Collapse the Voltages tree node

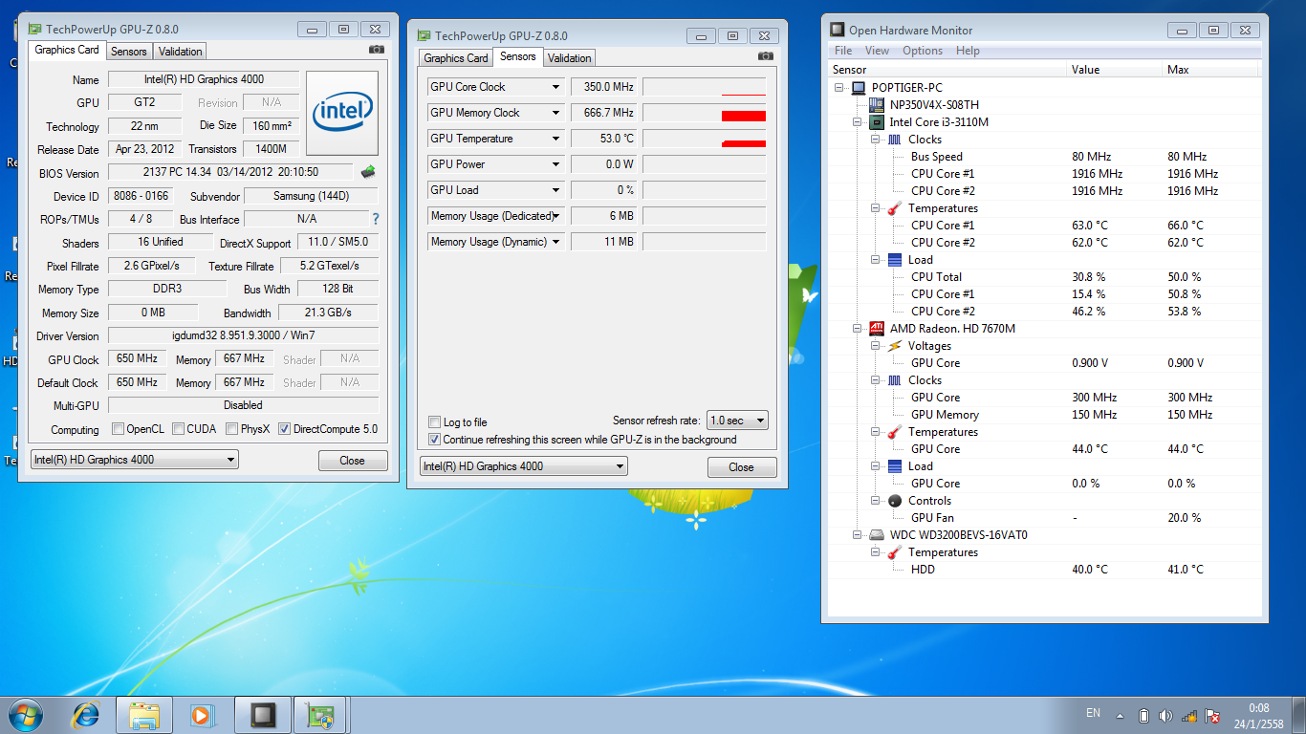875,346
